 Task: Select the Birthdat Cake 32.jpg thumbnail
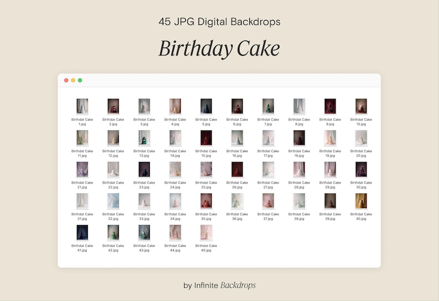[x=113, y=201]
